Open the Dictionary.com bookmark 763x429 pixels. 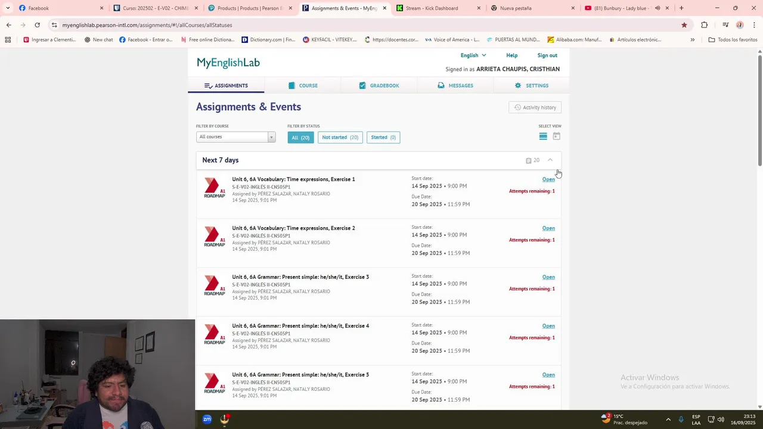click(x=268, y=40)
